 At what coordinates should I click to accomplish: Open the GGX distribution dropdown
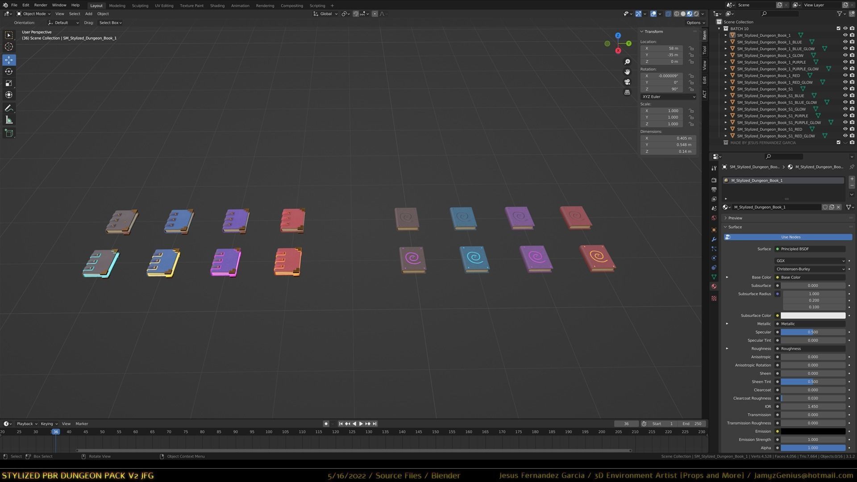click(810, 261)
